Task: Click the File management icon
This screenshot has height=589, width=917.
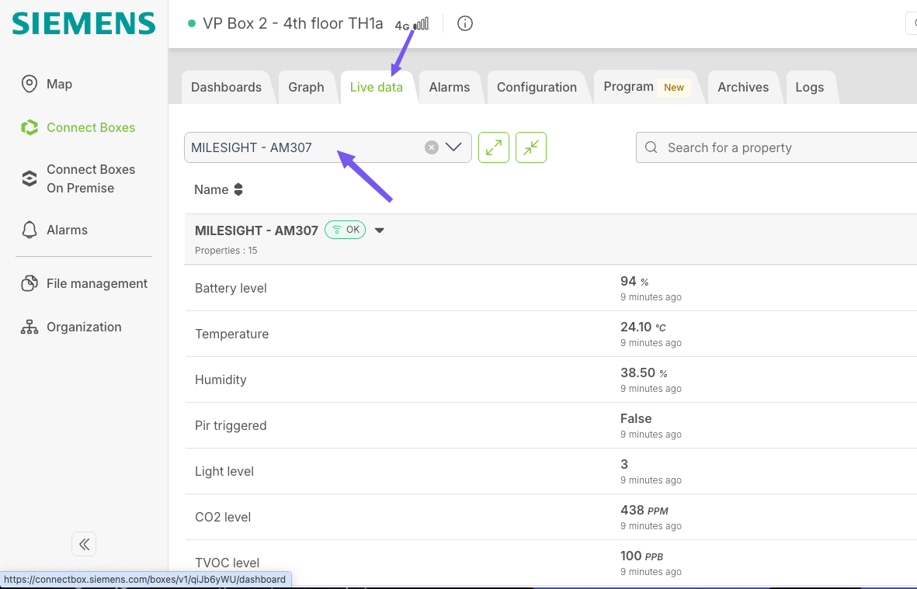Action: (x=30, y=283)
